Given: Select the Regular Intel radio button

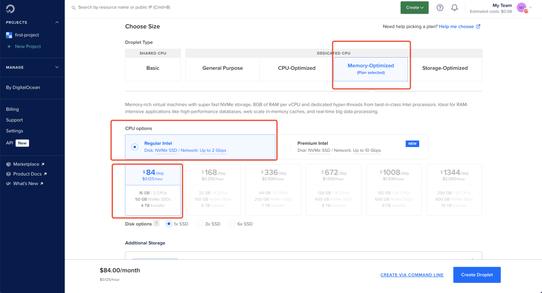Looking at the screenshot, I should 135,147.
